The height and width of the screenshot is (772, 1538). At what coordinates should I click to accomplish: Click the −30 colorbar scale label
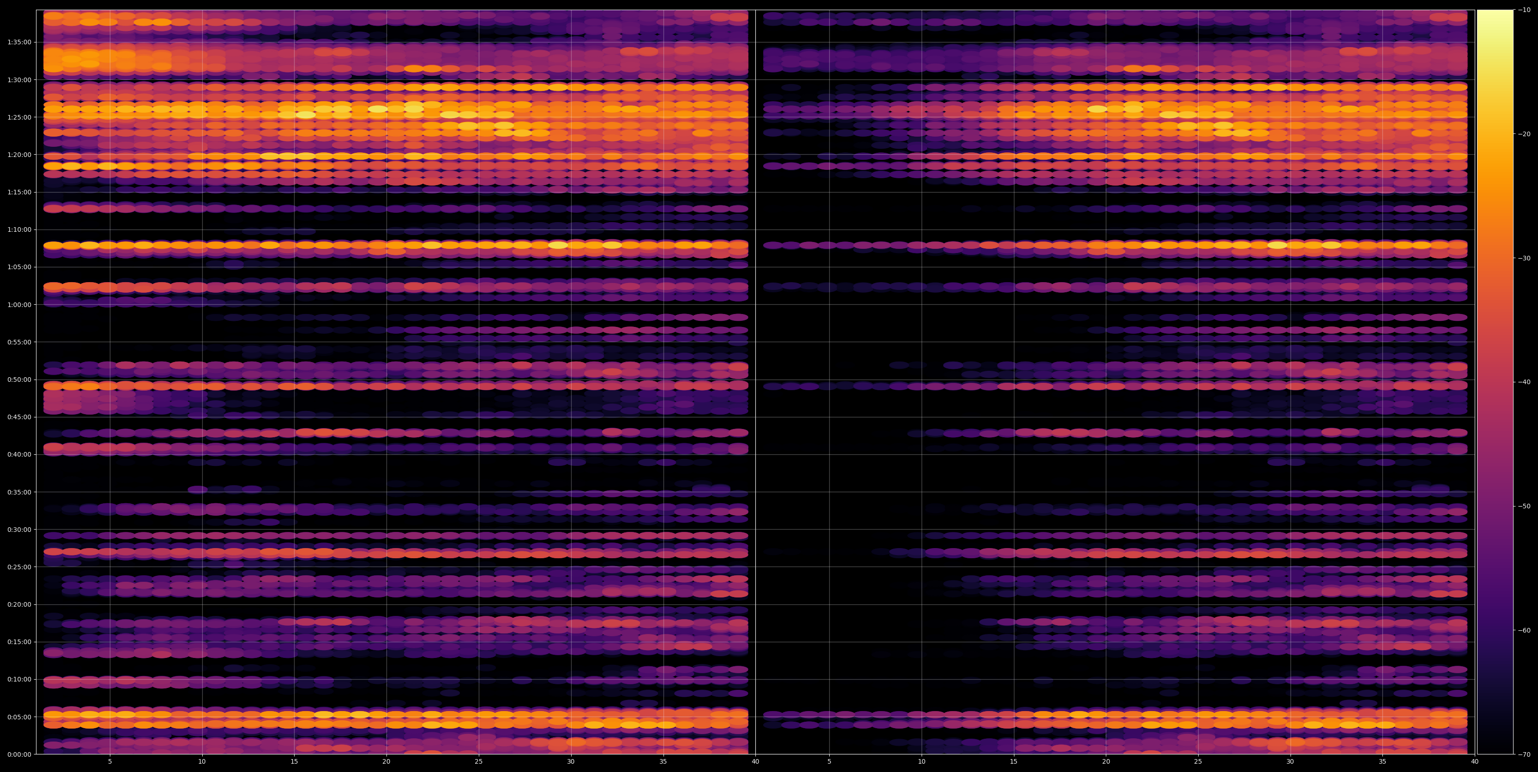(1524, 258)
